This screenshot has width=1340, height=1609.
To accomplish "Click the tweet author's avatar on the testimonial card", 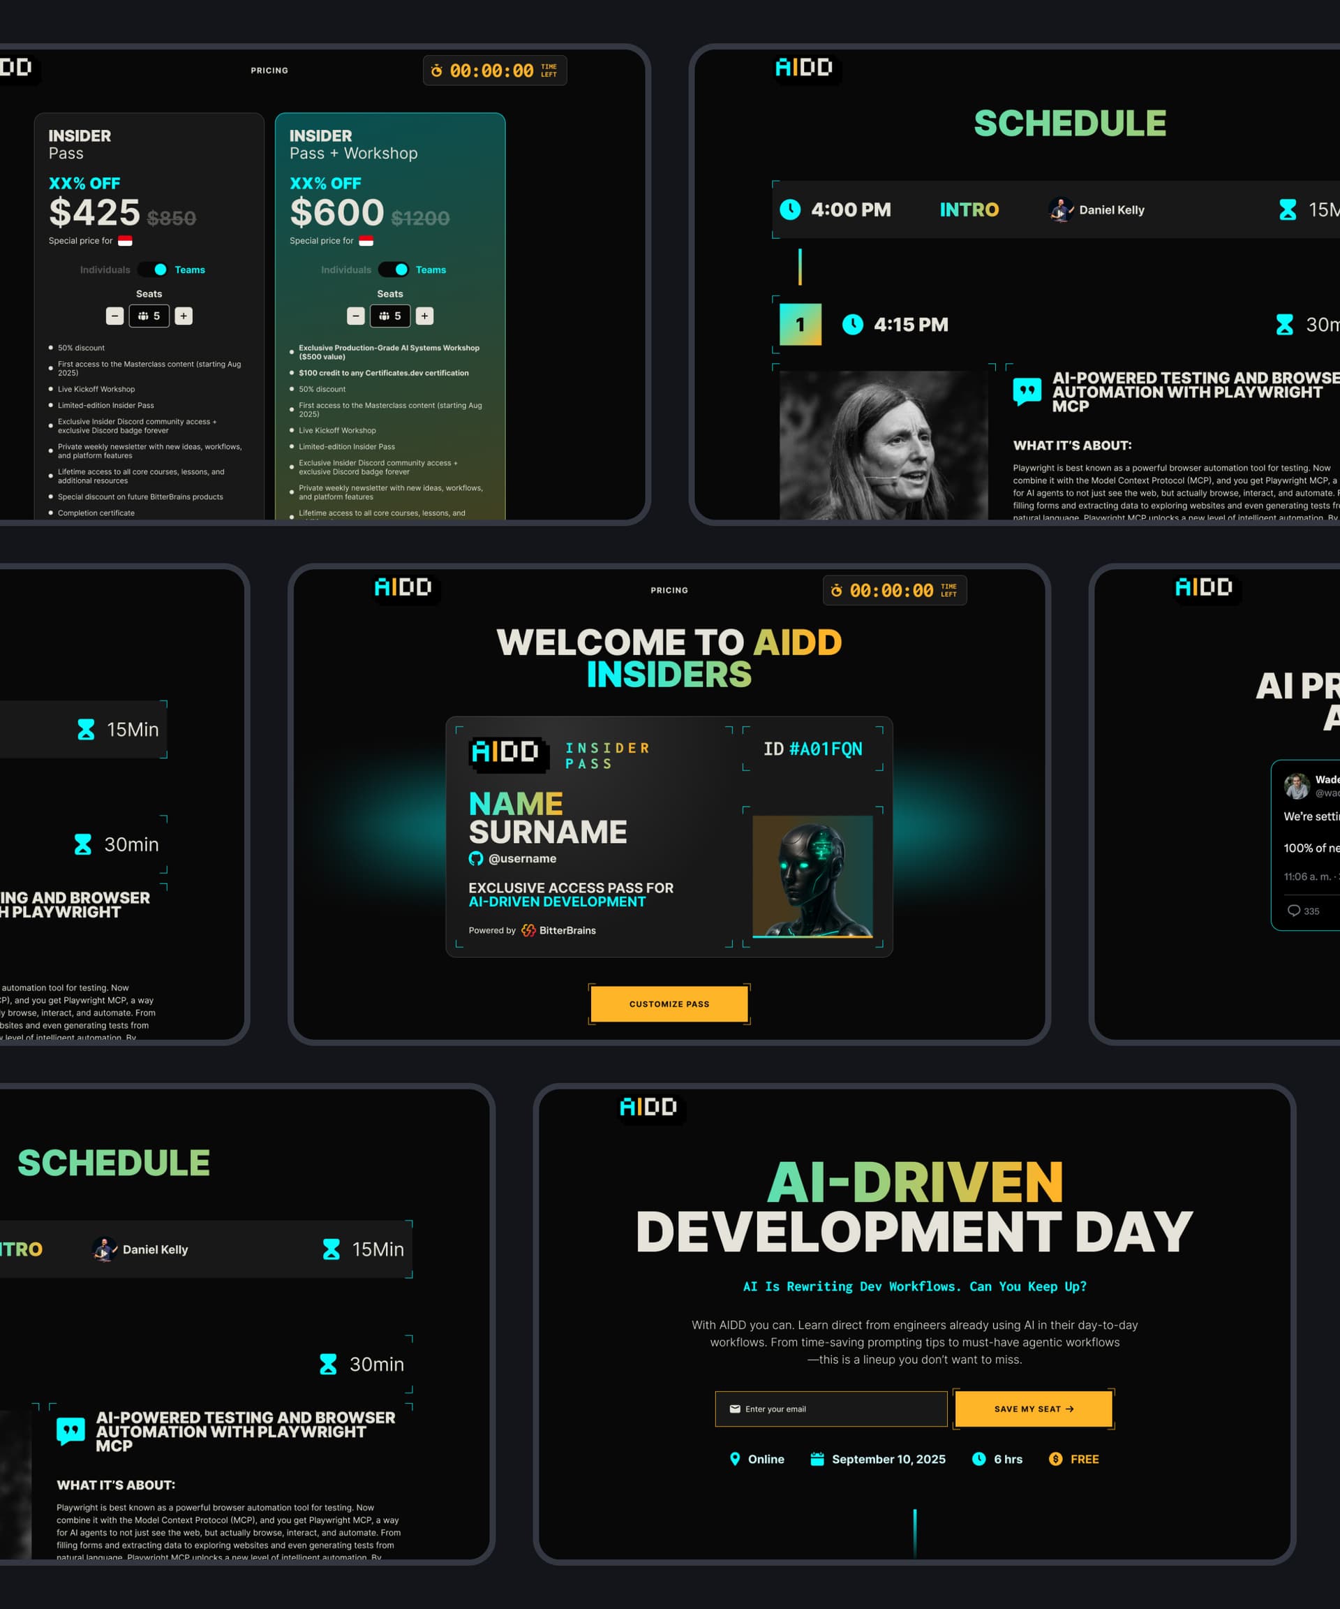I will click(1296, 786).
